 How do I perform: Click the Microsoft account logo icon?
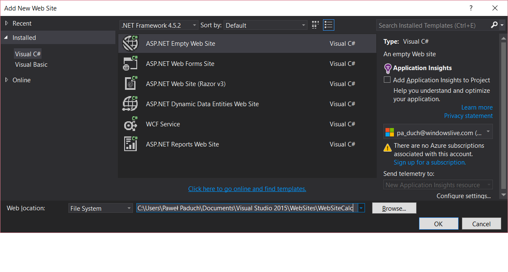(390, 133)
